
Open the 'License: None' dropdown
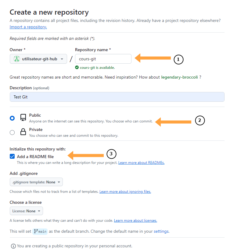(26, 210)
